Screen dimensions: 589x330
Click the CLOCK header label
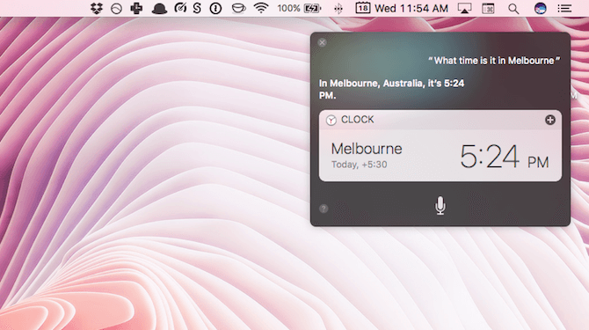pos(357,120)
